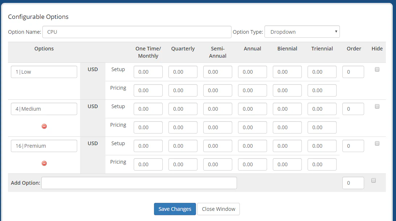
Task: Click the 16|Premium option name field
Action: pyautogui.click(x=44, y=146)
